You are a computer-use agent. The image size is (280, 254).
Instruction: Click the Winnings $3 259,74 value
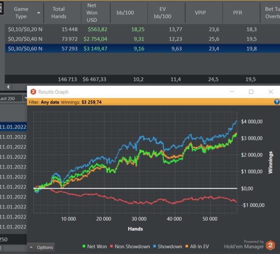[x=91, y=102]
